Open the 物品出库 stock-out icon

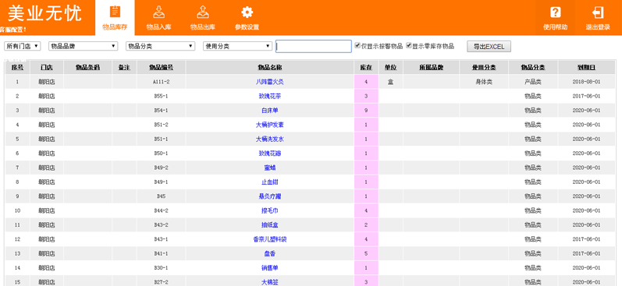pyautogui.click(x=203, y=12)
